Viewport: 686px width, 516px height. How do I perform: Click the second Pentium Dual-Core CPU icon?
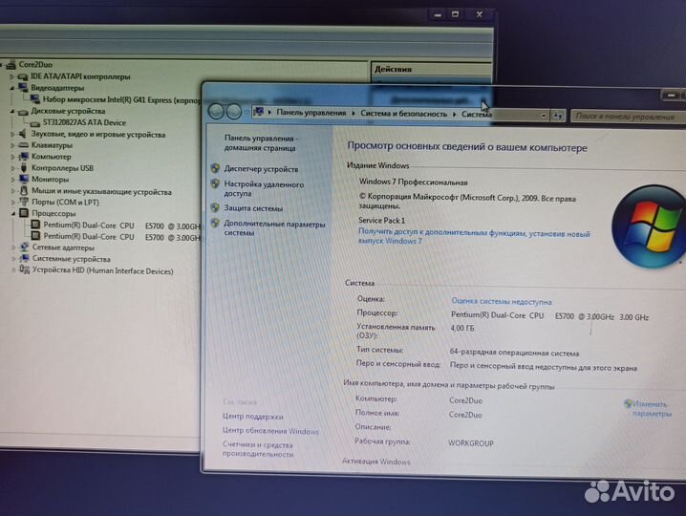point(35,236)
